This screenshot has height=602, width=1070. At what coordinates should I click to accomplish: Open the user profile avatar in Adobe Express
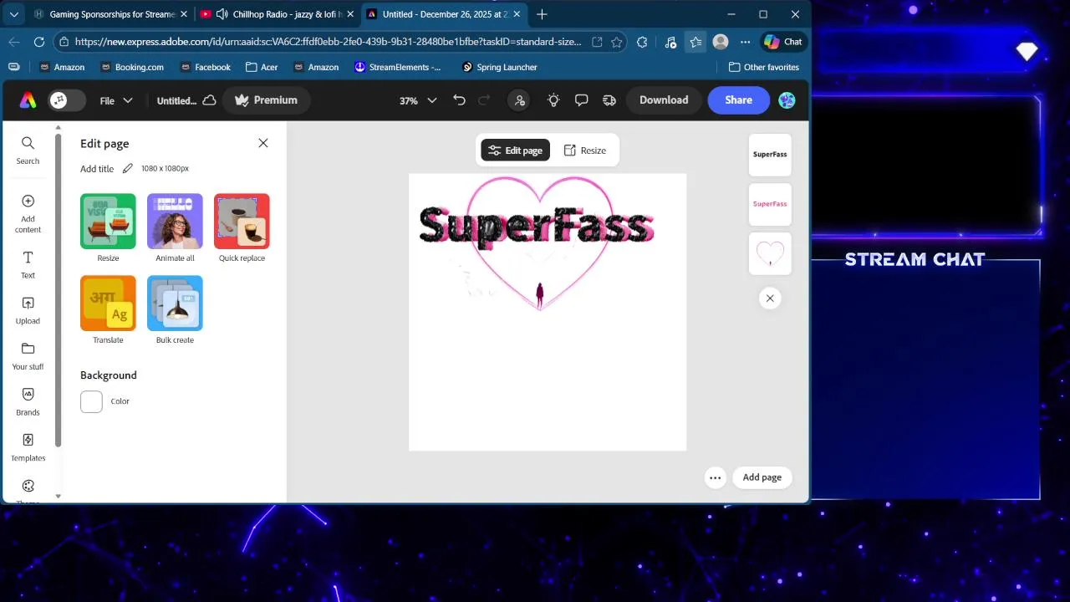[x=787, y=100]
